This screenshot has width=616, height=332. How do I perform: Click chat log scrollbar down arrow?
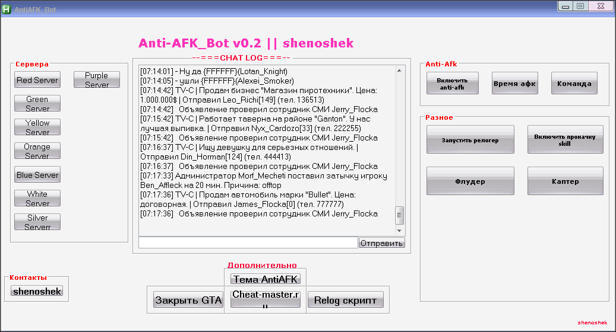click(400, 231)
